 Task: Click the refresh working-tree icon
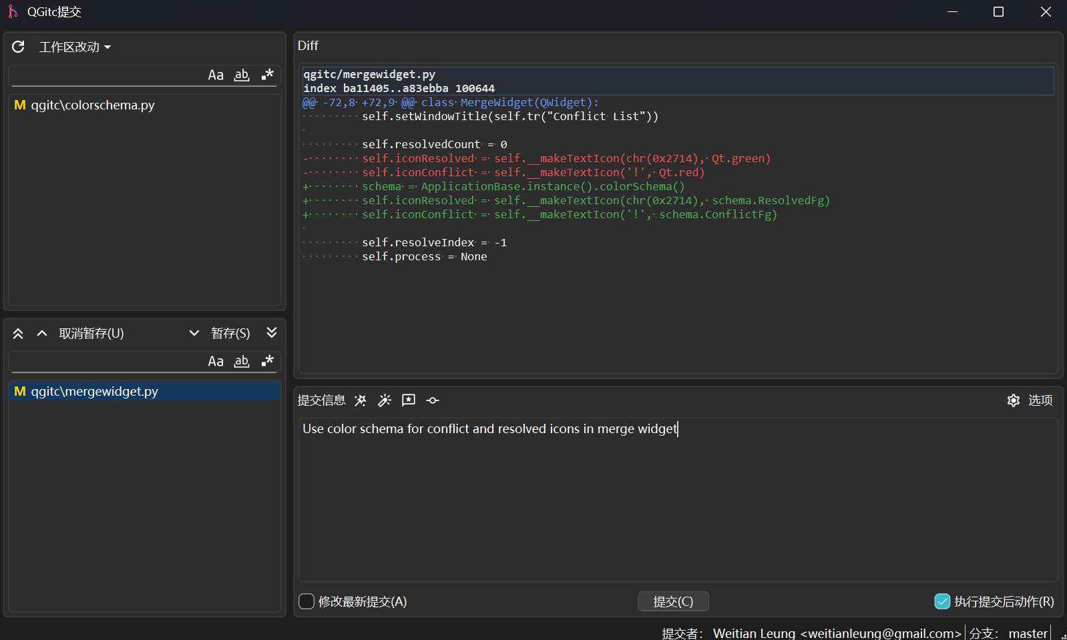pyautogui.click(x=18, y=47)
